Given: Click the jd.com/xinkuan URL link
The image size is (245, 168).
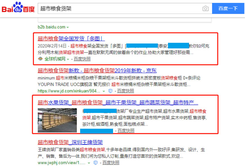Looking at the screenshot, I should pos(69,91).
